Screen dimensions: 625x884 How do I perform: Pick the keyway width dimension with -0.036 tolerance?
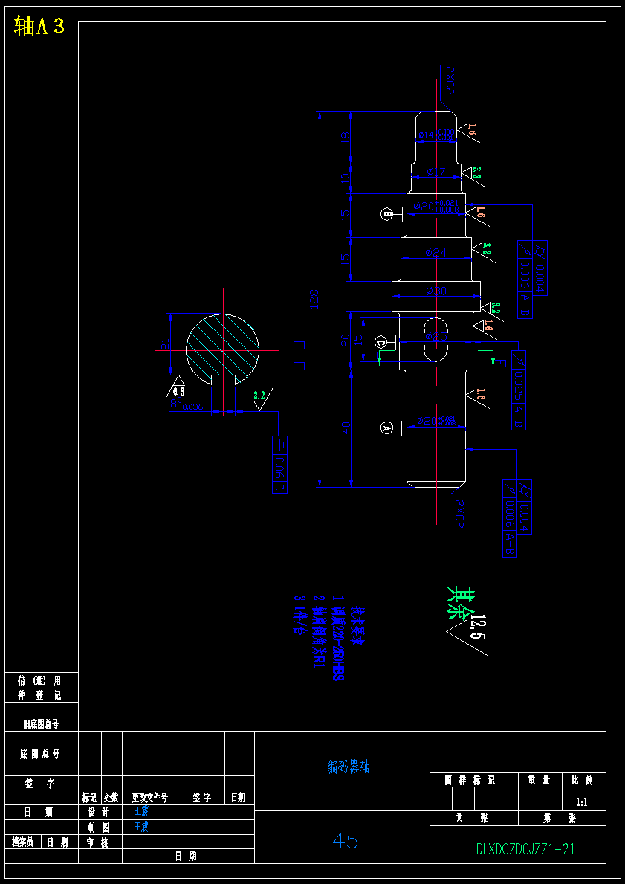point(187,404)
